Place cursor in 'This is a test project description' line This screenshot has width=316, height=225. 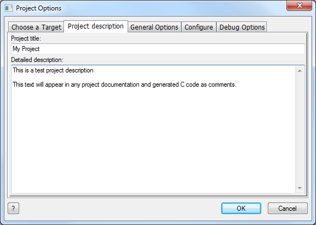point(53,70)
